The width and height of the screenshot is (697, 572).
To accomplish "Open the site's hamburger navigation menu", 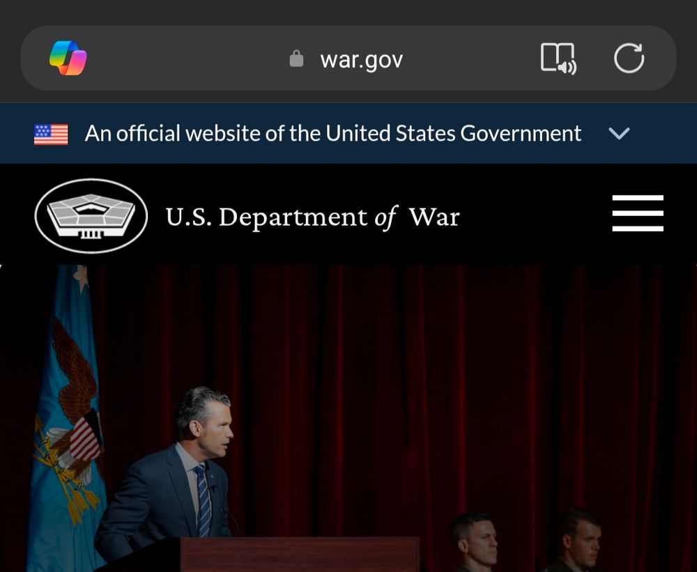I will pos(638,215).
